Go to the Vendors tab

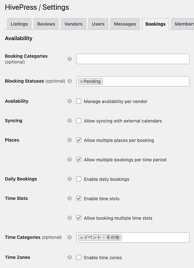[73, 24]
